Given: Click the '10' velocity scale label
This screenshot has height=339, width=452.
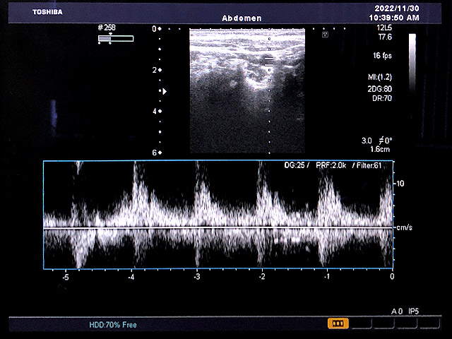Looking at the screenshot, I should (400, 184).
